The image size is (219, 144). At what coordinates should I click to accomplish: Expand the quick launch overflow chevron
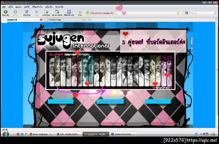pyautogui.click(x=26, y=134)
